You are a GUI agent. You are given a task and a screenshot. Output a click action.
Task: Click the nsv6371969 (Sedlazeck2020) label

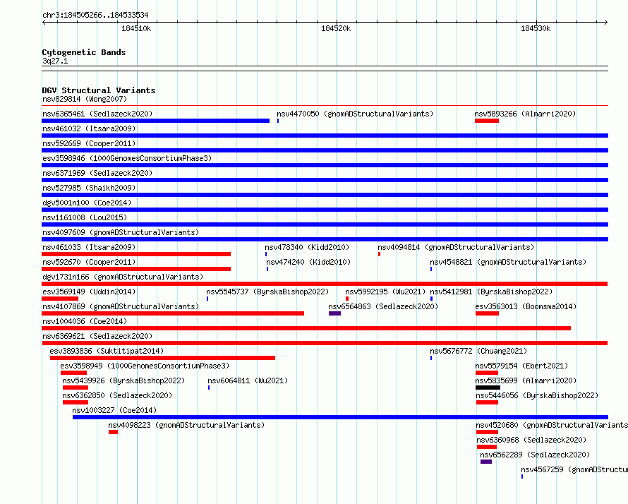click(x=97, y=173)
